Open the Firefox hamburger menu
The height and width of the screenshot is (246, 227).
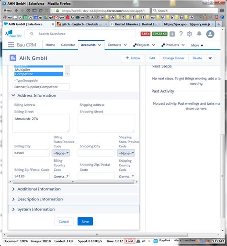click(x=222, y=11)
